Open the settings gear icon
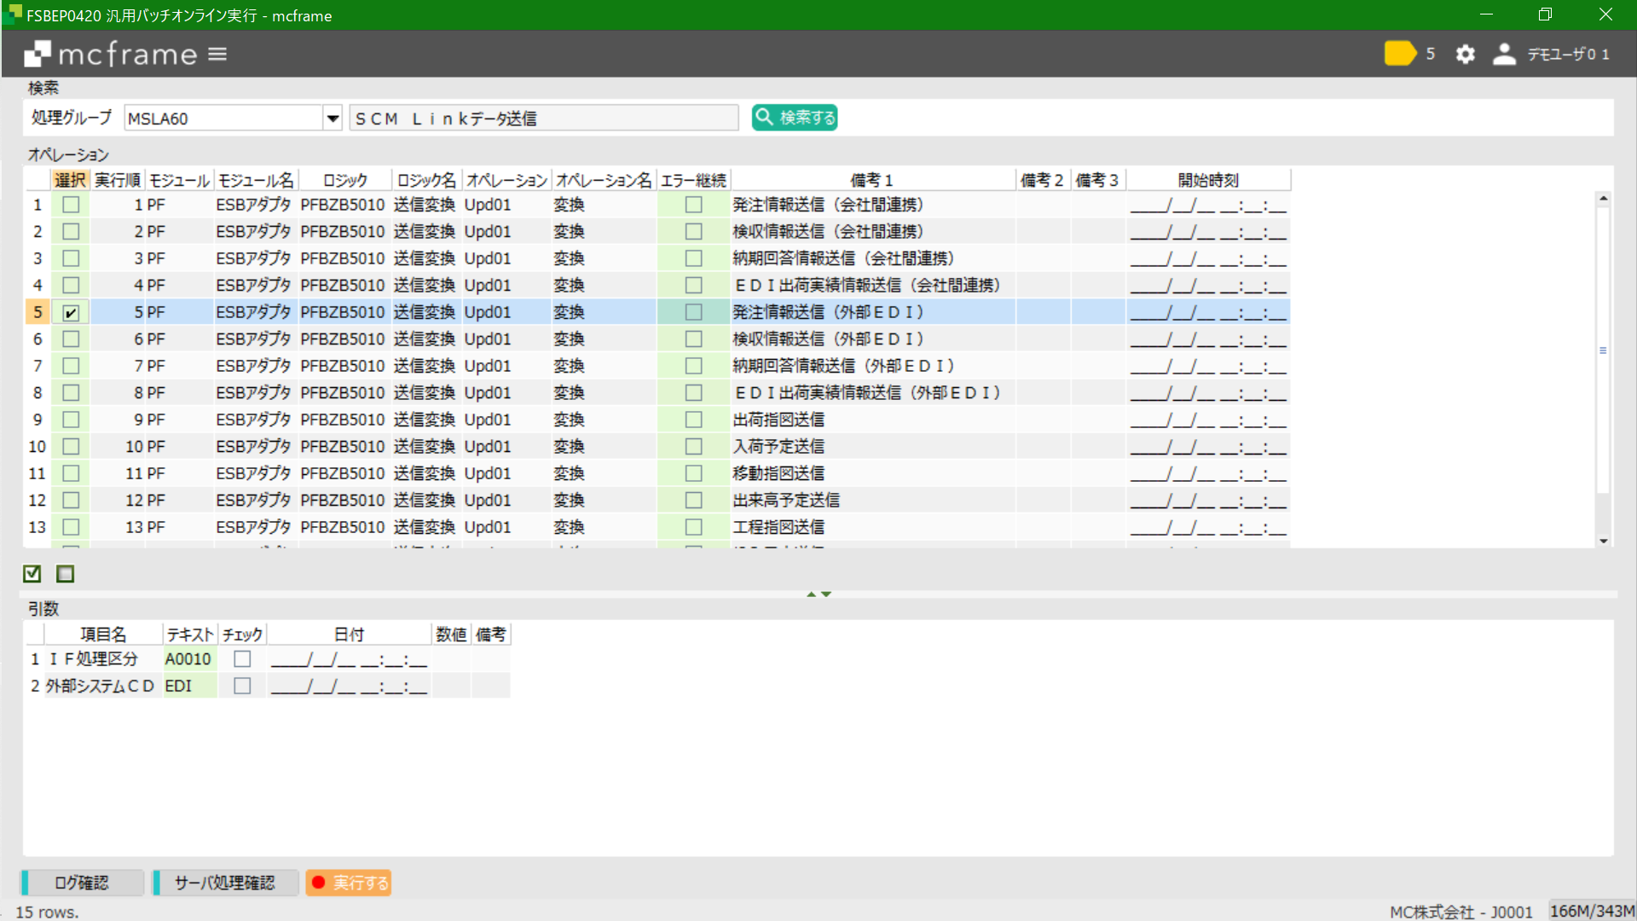 pyautogui.click(x=1465, y=53)
